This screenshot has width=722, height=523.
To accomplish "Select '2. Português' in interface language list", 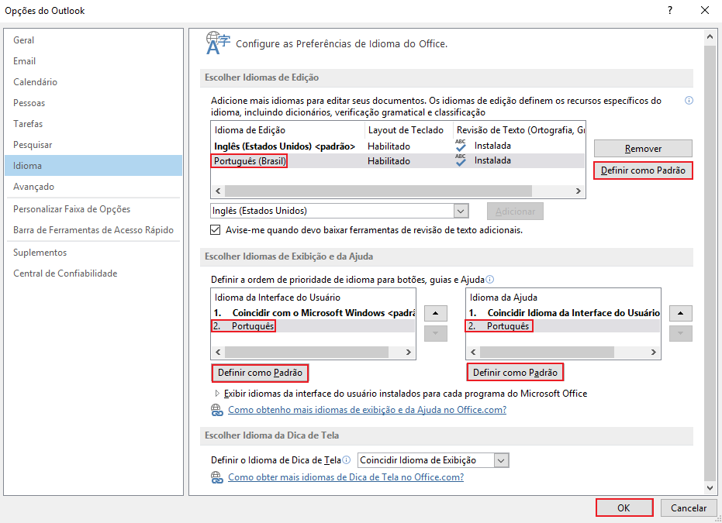I will (x=313, y=326).
